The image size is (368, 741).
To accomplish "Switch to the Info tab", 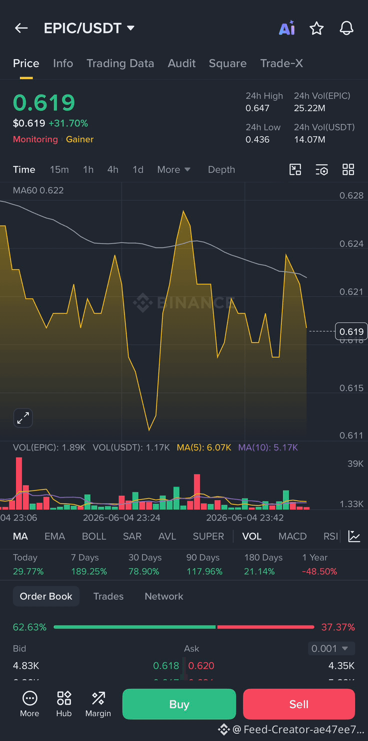I will tap(63, 63).
